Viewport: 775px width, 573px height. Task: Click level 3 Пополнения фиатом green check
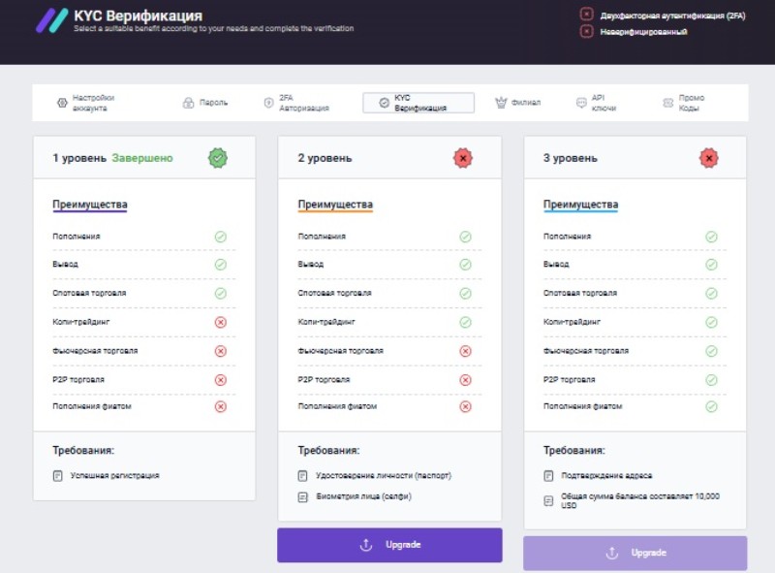pos(711,406)
